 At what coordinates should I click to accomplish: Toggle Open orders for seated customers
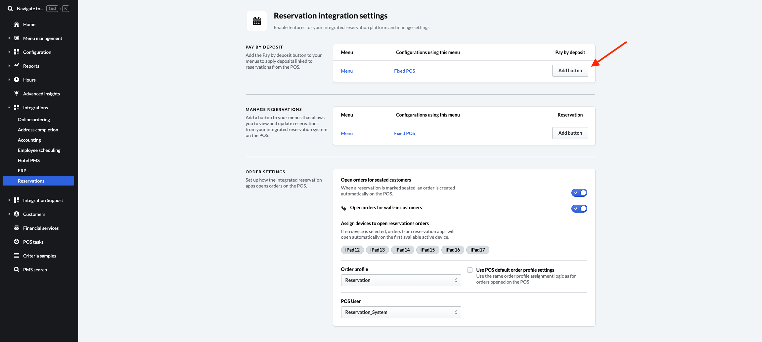tap(579, 193)
